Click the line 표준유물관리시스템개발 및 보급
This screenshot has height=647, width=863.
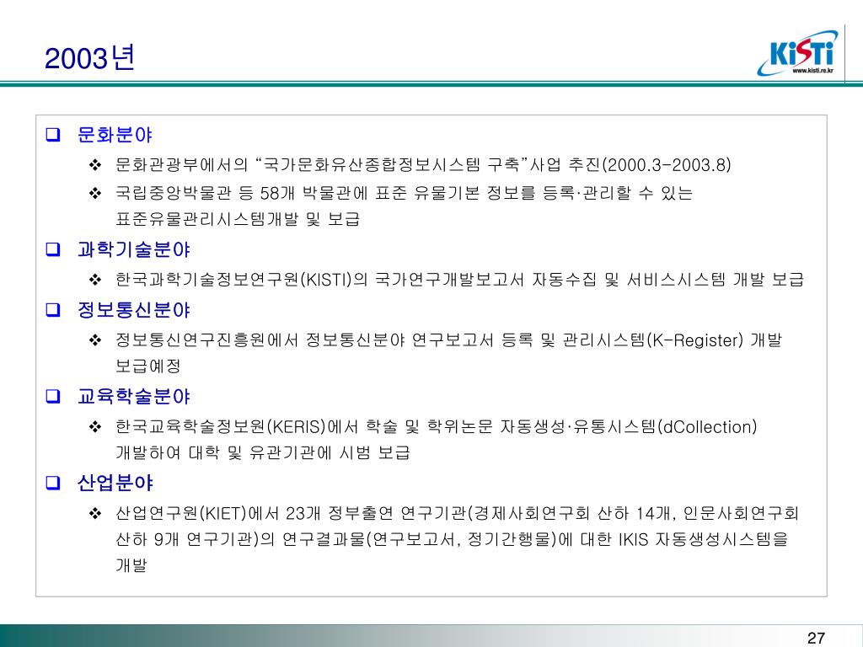(x=237, y=219)
